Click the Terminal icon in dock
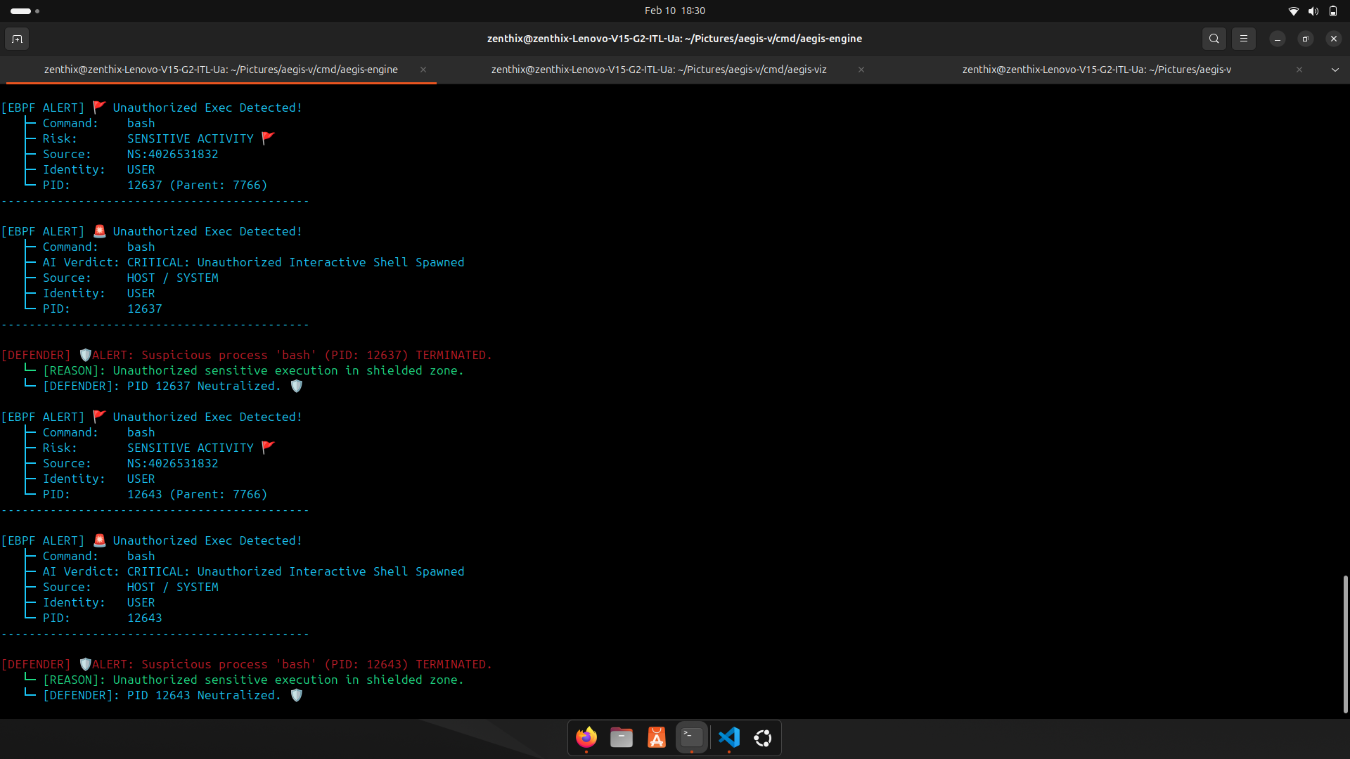The width and height of the screenshot is (1350, 759). [x=692, y=737]
